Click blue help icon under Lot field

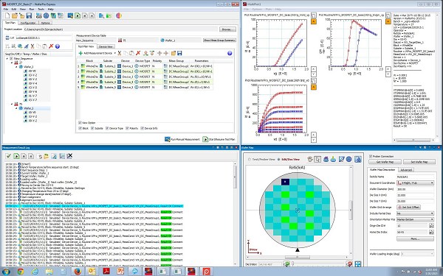coord(58,46)
